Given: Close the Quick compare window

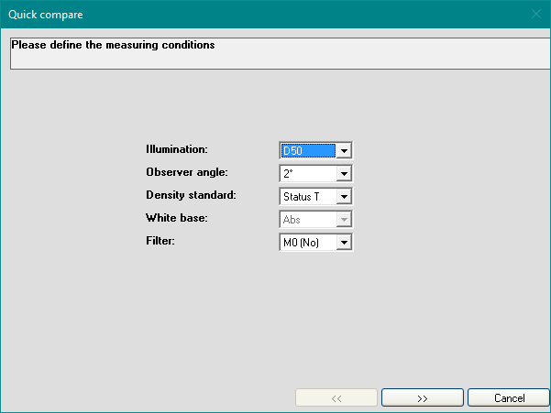Looking at the screenshot, I should coord(536,14).
